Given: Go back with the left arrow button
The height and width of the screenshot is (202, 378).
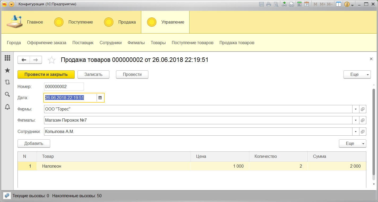Looking at the screenshot, I should 24,60.
